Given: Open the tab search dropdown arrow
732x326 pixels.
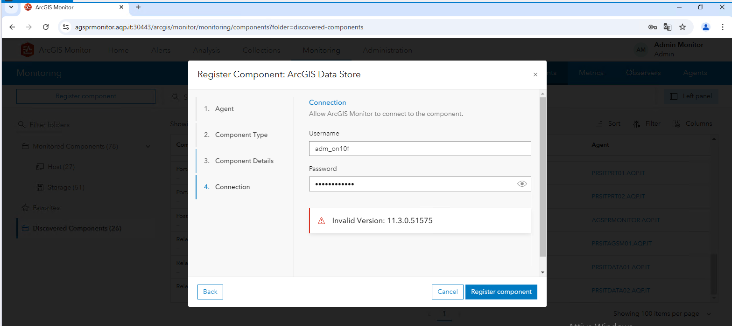Looking at the screenshot, I should [x=11, y=7].
